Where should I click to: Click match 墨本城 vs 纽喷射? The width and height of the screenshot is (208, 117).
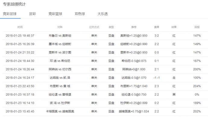point(60,44)
